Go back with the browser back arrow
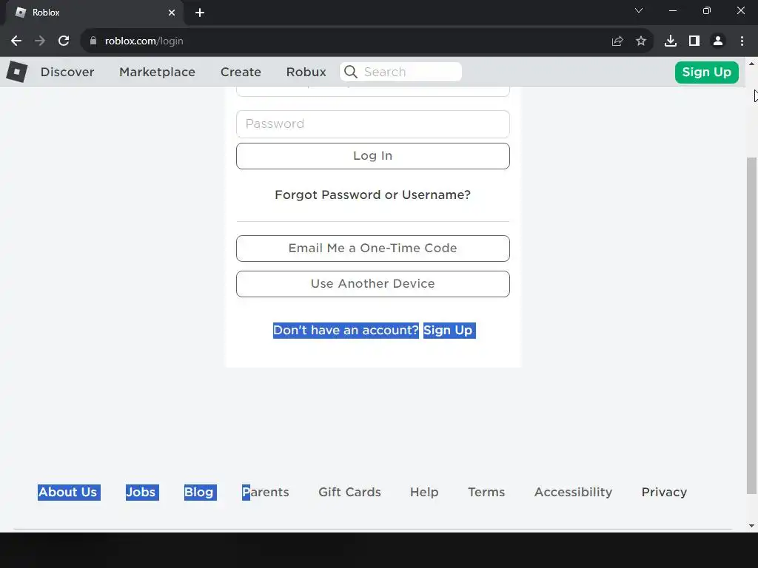The height and width of the screenshot is (568, 758). 16,41
